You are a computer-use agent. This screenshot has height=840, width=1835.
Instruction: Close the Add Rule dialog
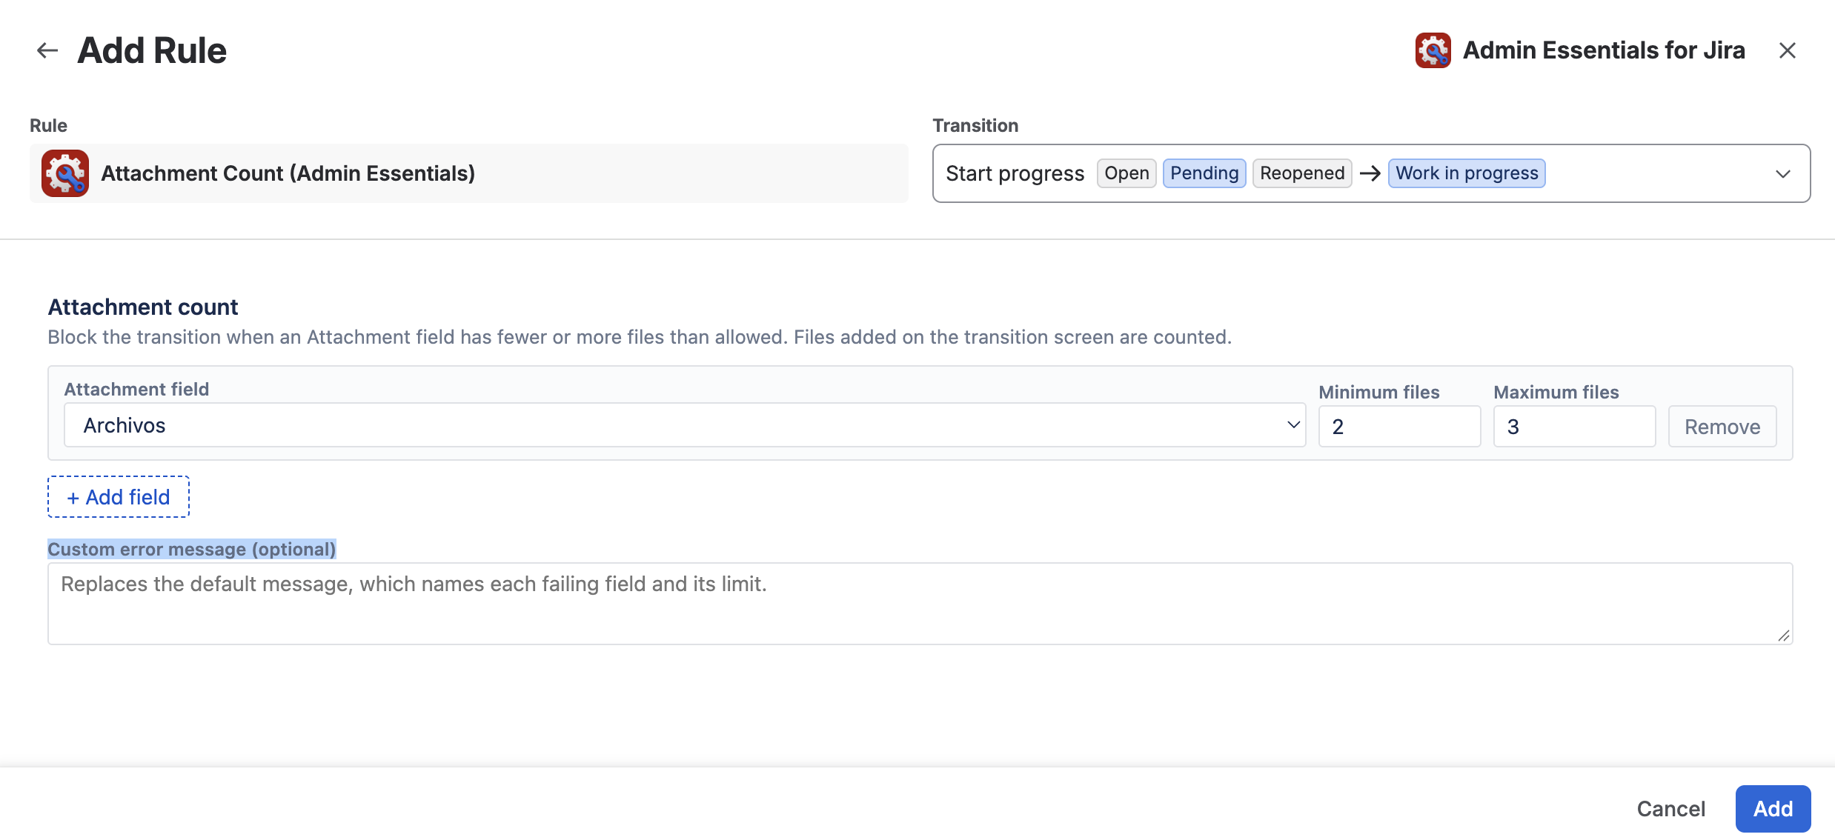(1787, 50)
